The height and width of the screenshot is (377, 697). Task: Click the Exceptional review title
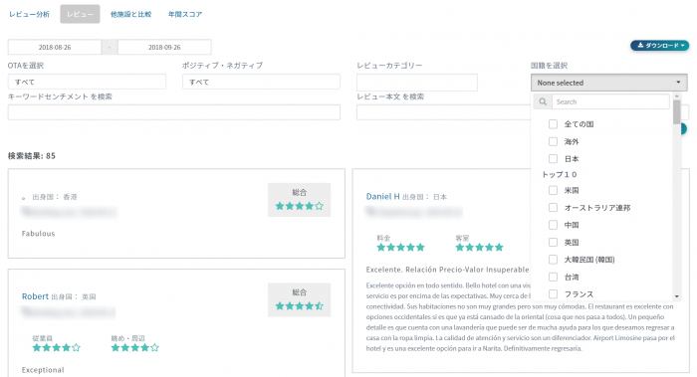(43, 370)
